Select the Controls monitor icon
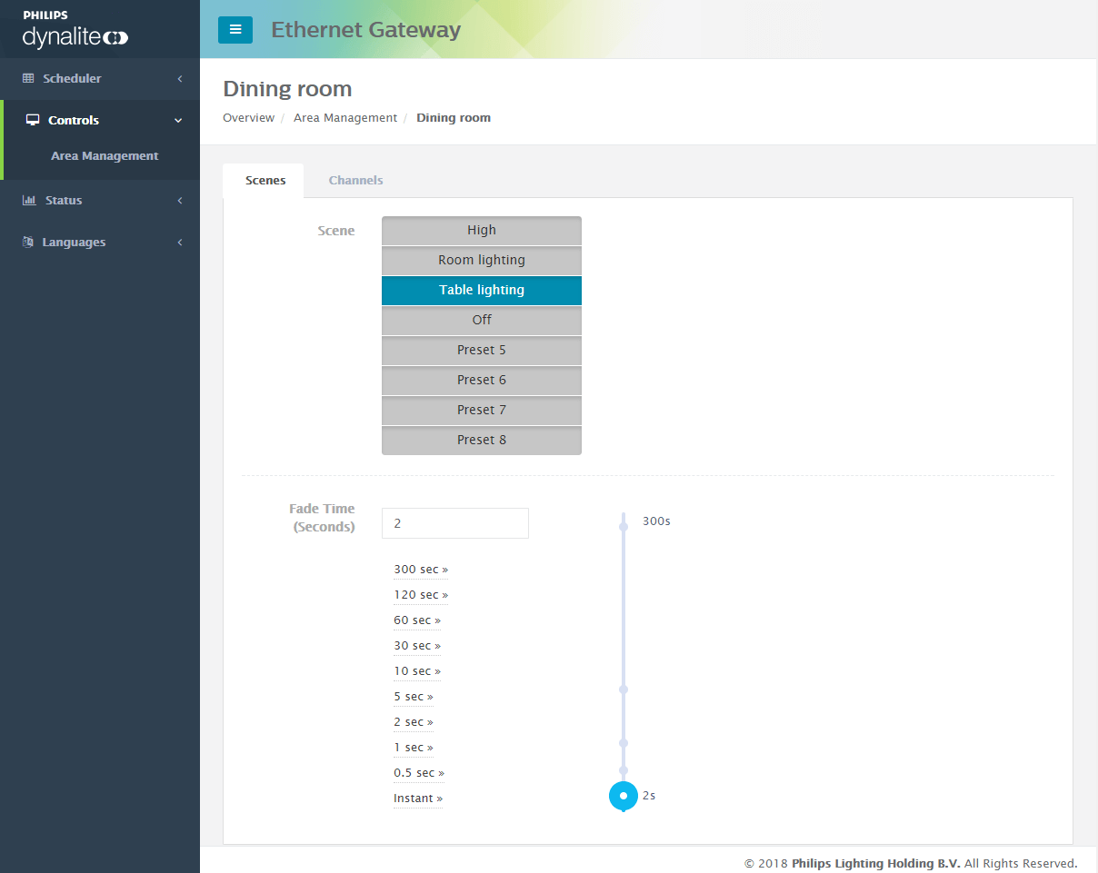The image size is (1098, 873). [31, 119]
